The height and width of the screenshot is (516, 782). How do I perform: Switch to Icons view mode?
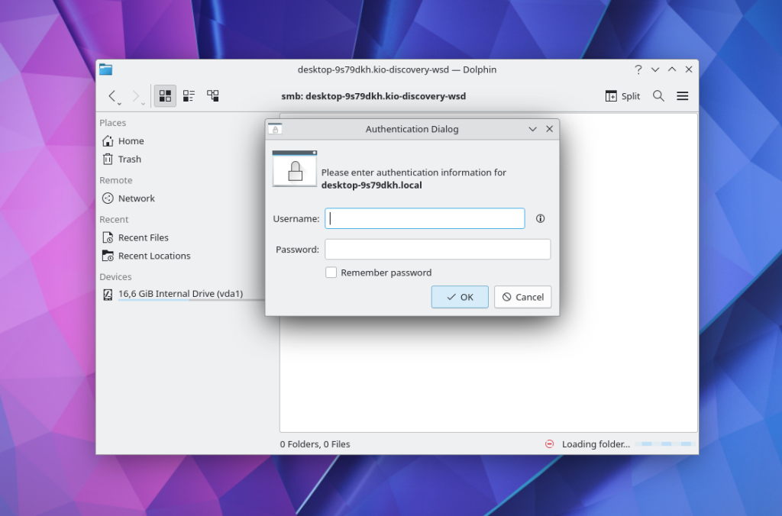click(x=165, y=95)
